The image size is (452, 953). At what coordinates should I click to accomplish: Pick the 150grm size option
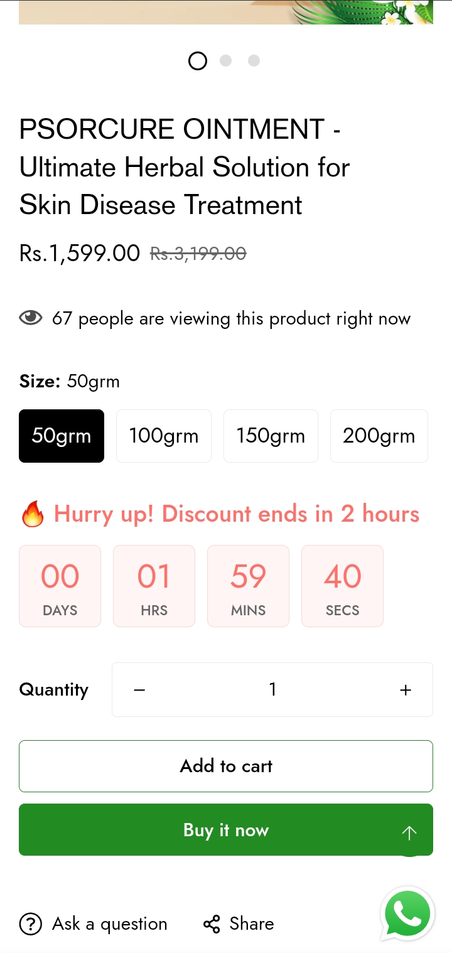coord(271,436)
